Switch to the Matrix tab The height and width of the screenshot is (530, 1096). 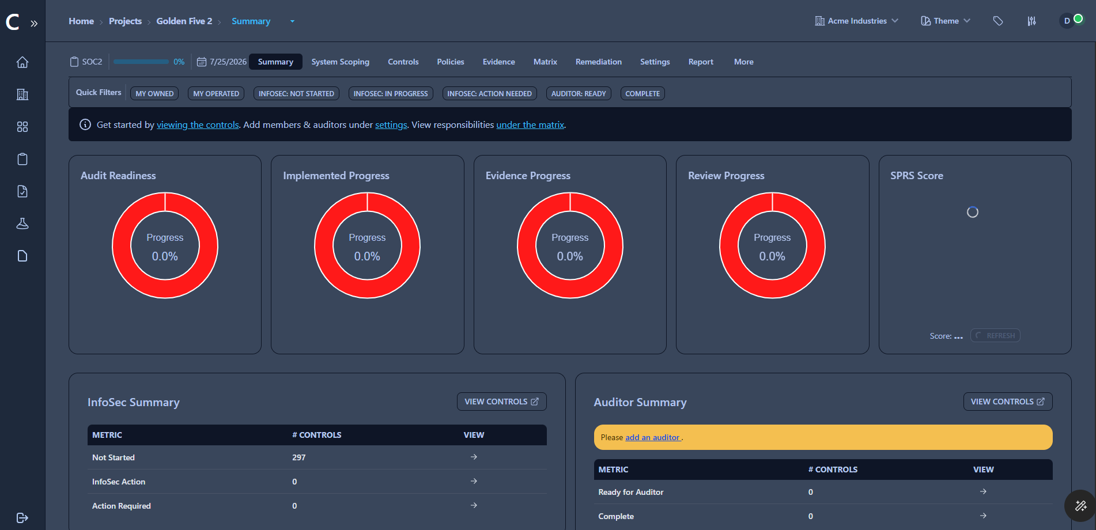coord(545,62)
